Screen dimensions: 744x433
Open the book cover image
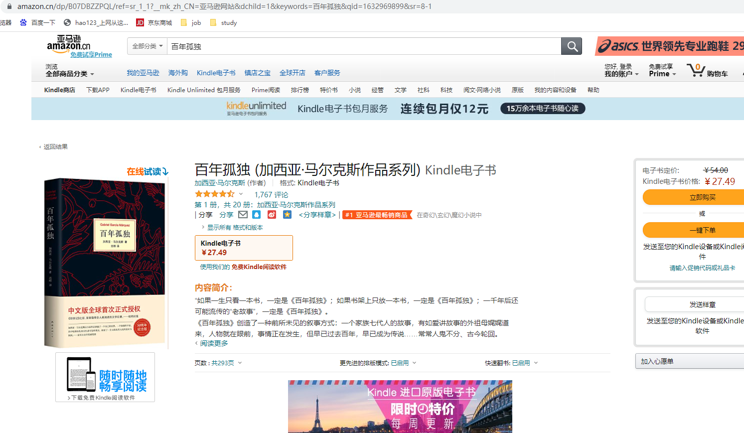click(x=105, y=263)
